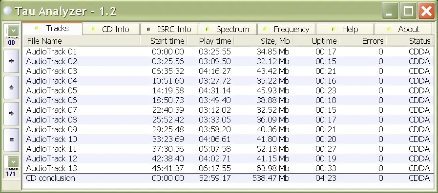This screenshot has height=193, width=438.
Task: Select the AudioTrack 13 row
Action: tap(228, 168)
